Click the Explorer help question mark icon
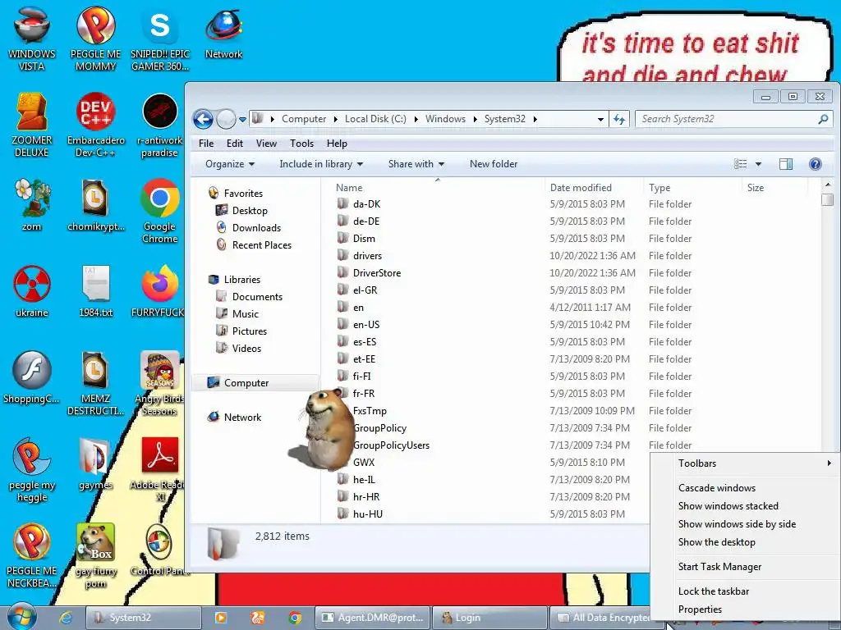 pyautogui.click(x=815, y=164)
